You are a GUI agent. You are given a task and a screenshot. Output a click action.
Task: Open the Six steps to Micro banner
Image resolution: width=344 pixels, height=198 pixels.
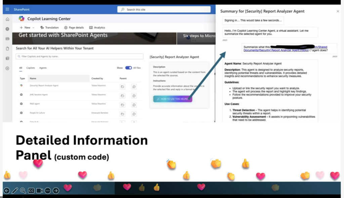[196, 38]
